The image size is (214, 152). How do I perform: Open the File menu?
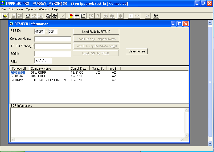point(3,9)
